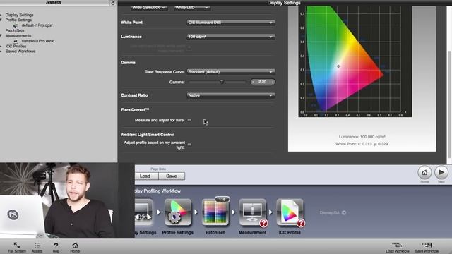Click the default-i1Pro.dpsf file icon

pyautogui.click(x=16, y=25)
